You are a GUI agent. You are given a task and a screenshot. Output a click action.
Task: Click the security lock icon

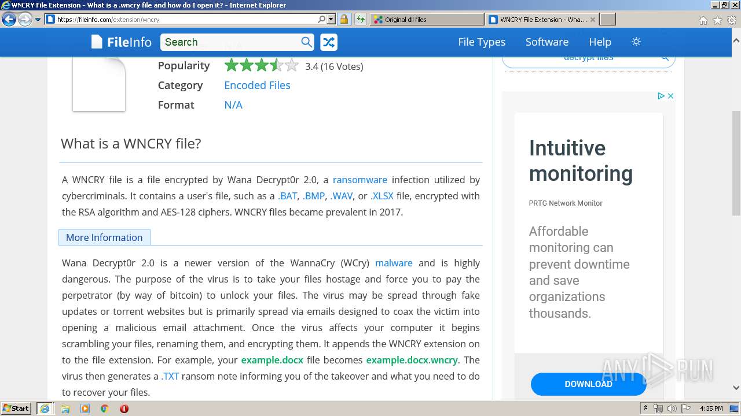(x=344, y=20)
